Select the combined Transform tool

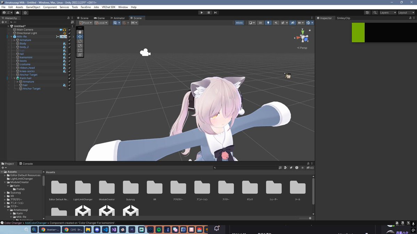80,54
